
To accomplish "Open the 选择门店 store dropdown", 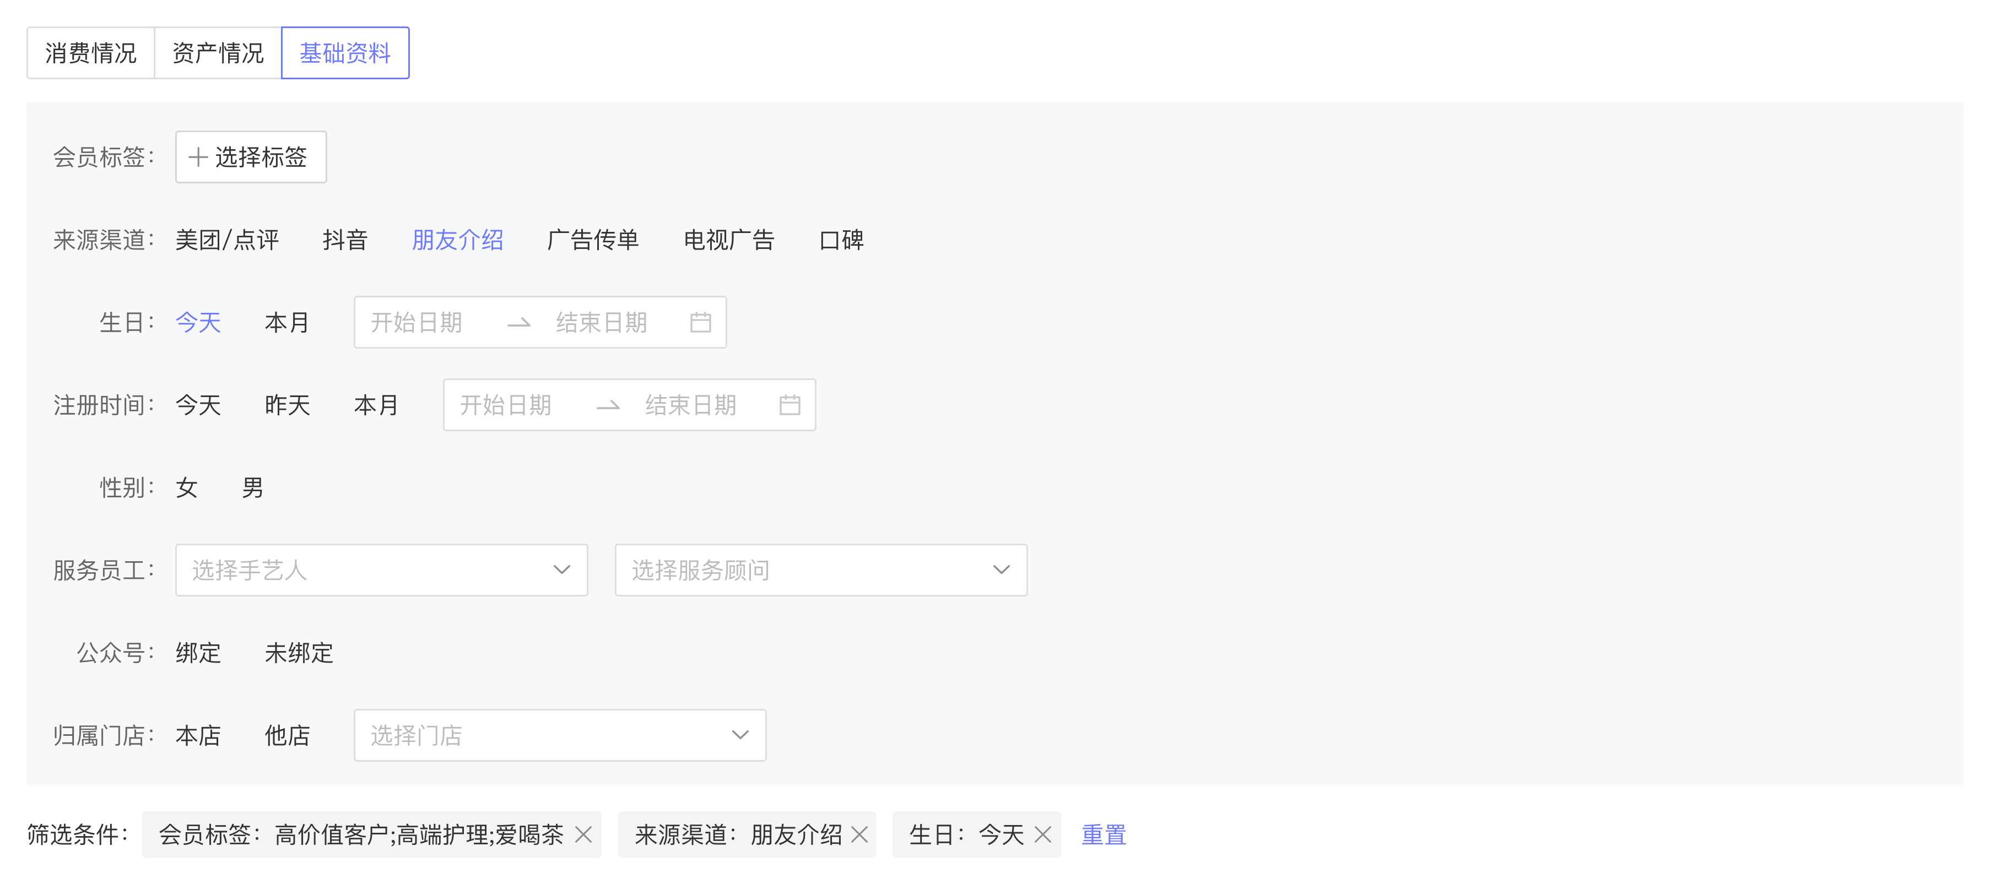I will (x=559, y=736).
